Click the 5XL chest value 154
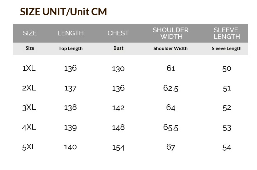The height and width of the screenshot is (170, 257). 118,147
